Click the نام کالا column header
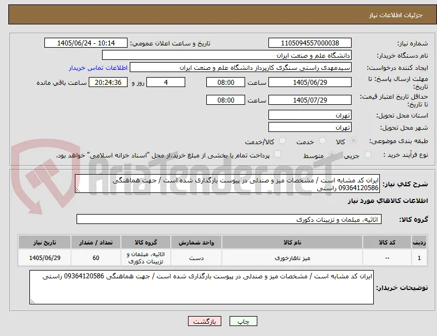The image size is (437, 336). 292,242
